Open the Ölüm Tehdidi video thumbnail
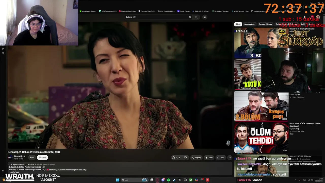Image resolution: width=325 pixels, height=183 pixels. (x=261, y=138)
